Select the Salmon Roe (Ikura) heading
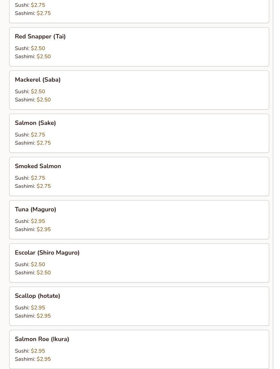 42,339
